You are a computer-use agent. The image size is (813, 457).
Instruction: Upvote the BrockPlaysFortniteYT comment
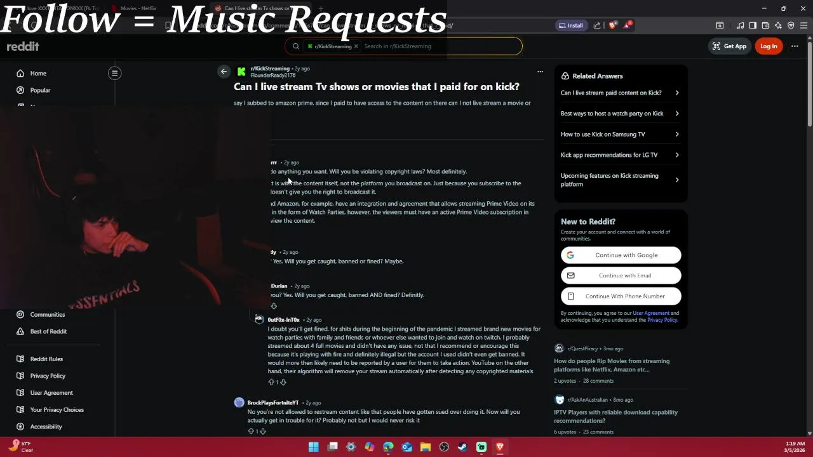(251, 431)
